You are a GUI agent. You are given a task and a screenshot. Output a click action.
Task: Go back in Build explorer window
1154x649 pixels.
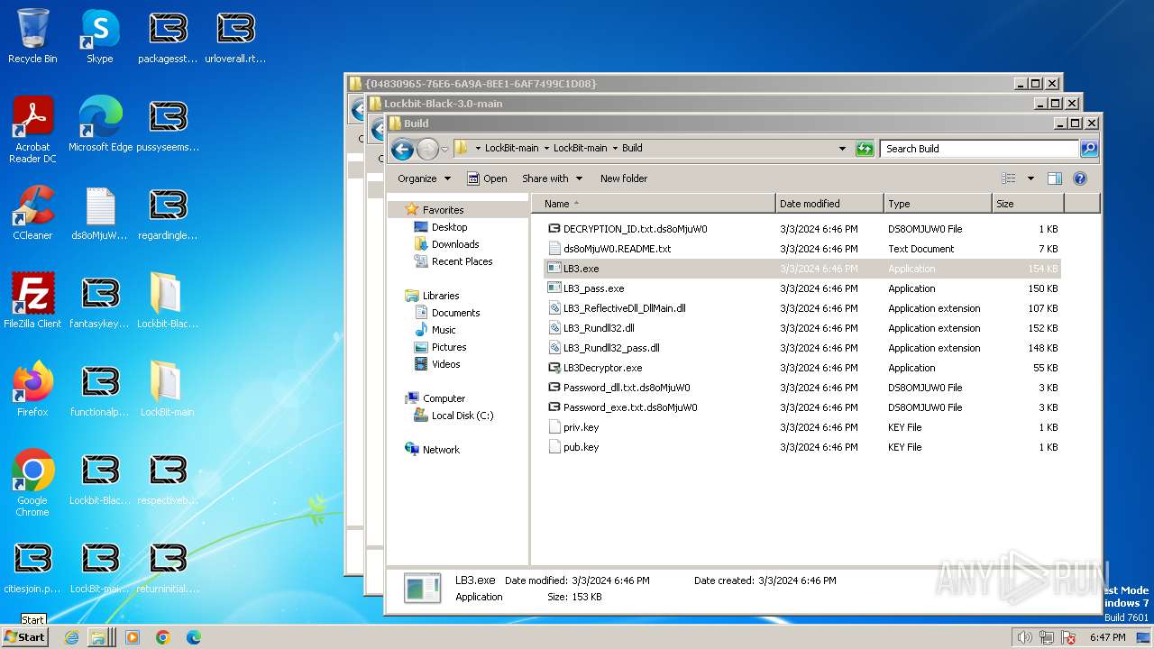[402, 149]
